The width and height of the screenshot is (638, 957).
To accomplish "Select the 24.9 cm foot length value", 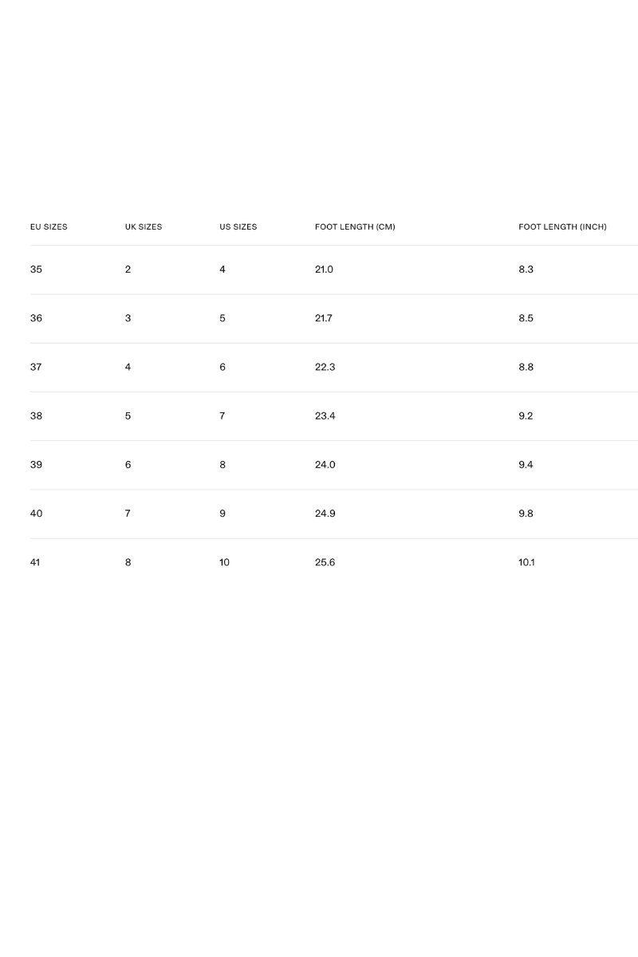I will tap(325, 514).
